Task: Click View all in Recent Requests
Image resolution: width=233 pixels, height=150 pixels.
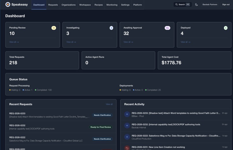Action: click(109, 104)
